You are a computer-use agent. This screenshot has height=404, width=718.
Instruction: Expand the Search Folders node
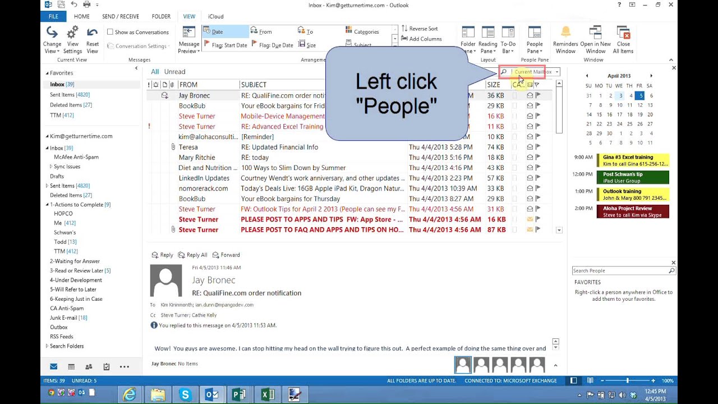[47, 346]
